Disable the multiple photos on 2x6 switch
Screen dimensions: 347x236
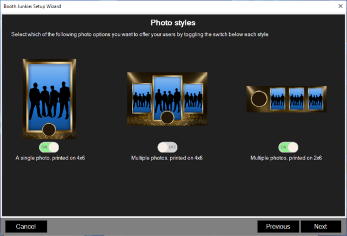[288, 147]
